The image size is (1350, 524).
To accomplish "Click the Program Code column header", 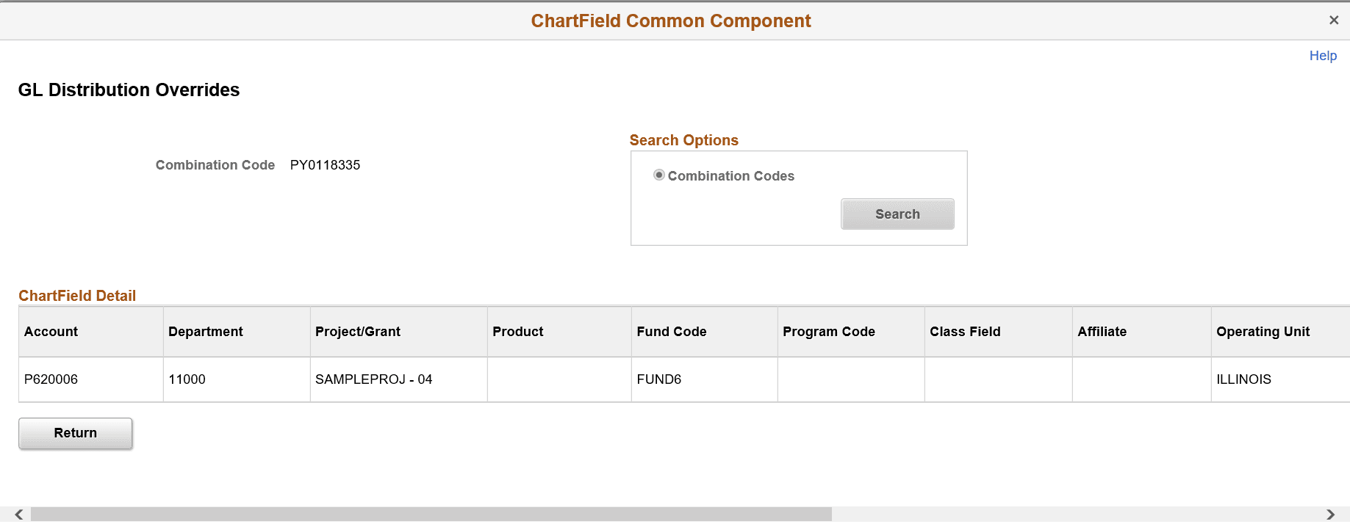I will 828,331.
